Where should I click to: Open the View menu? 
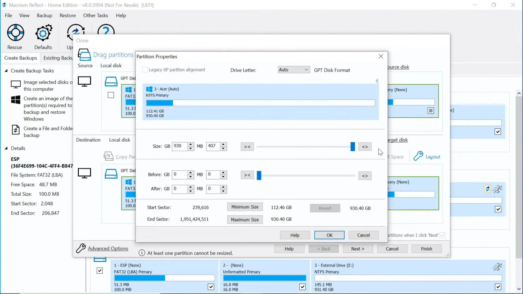(x=24, y=15)
